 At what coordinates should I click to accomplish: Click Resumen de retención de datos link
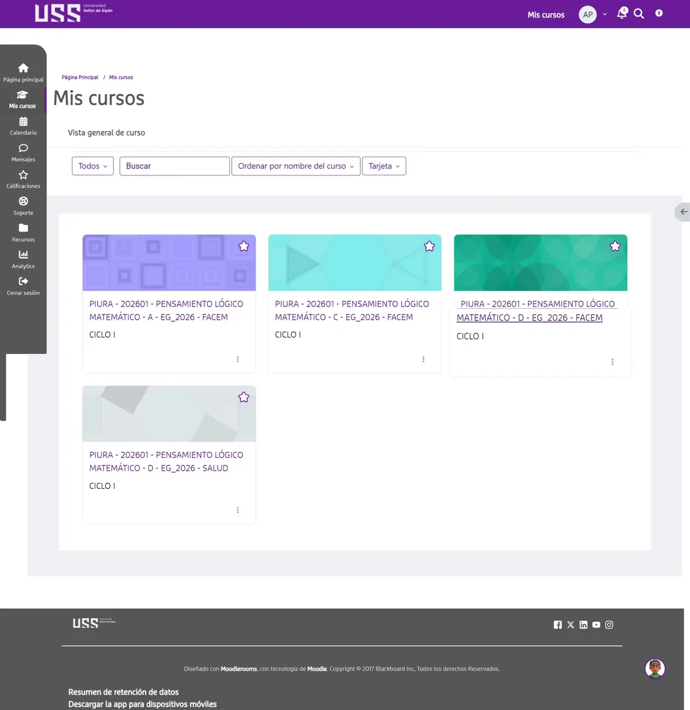(123, 692)
